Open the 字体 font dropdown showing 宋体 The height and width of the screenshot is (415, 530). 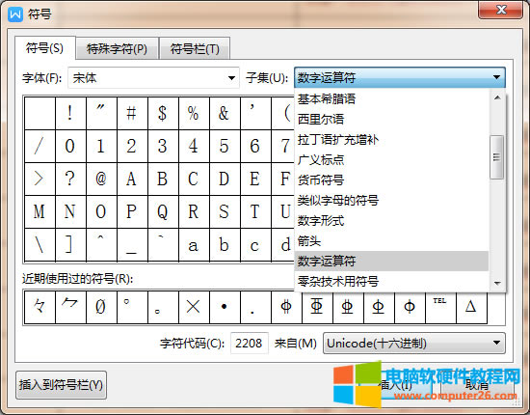click(x=153, y=78)
